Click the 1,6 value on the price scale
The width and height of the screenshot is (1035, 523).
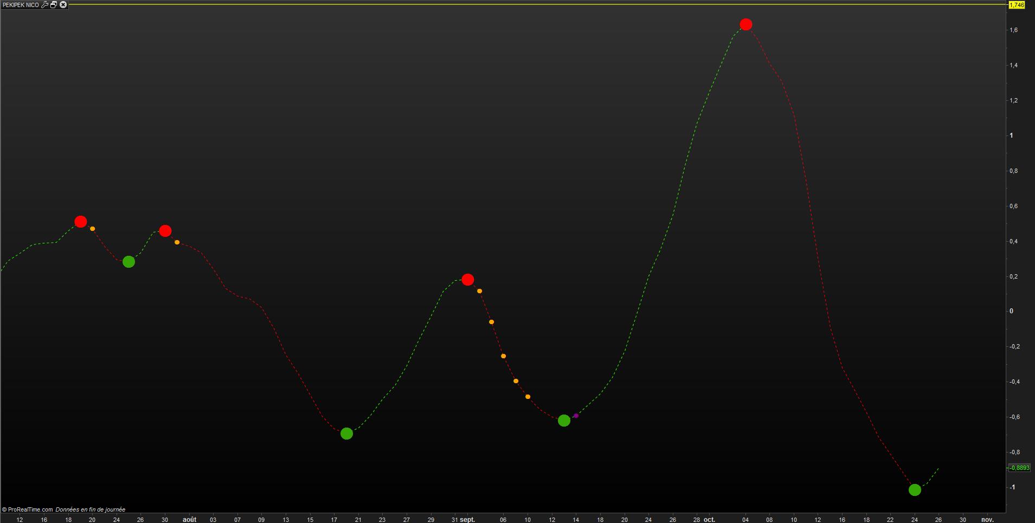tap(1013, 30)
